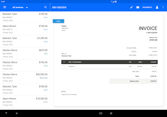This screenshot has width=167, height=117.
Task: Open the three-dot overflow menu
Action: (163, 7)
